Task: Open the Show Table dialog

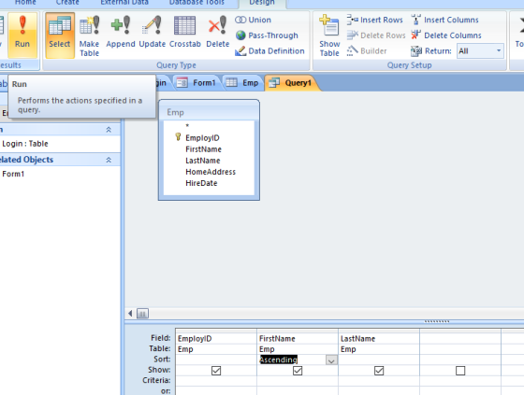Action: coord(329,35)
